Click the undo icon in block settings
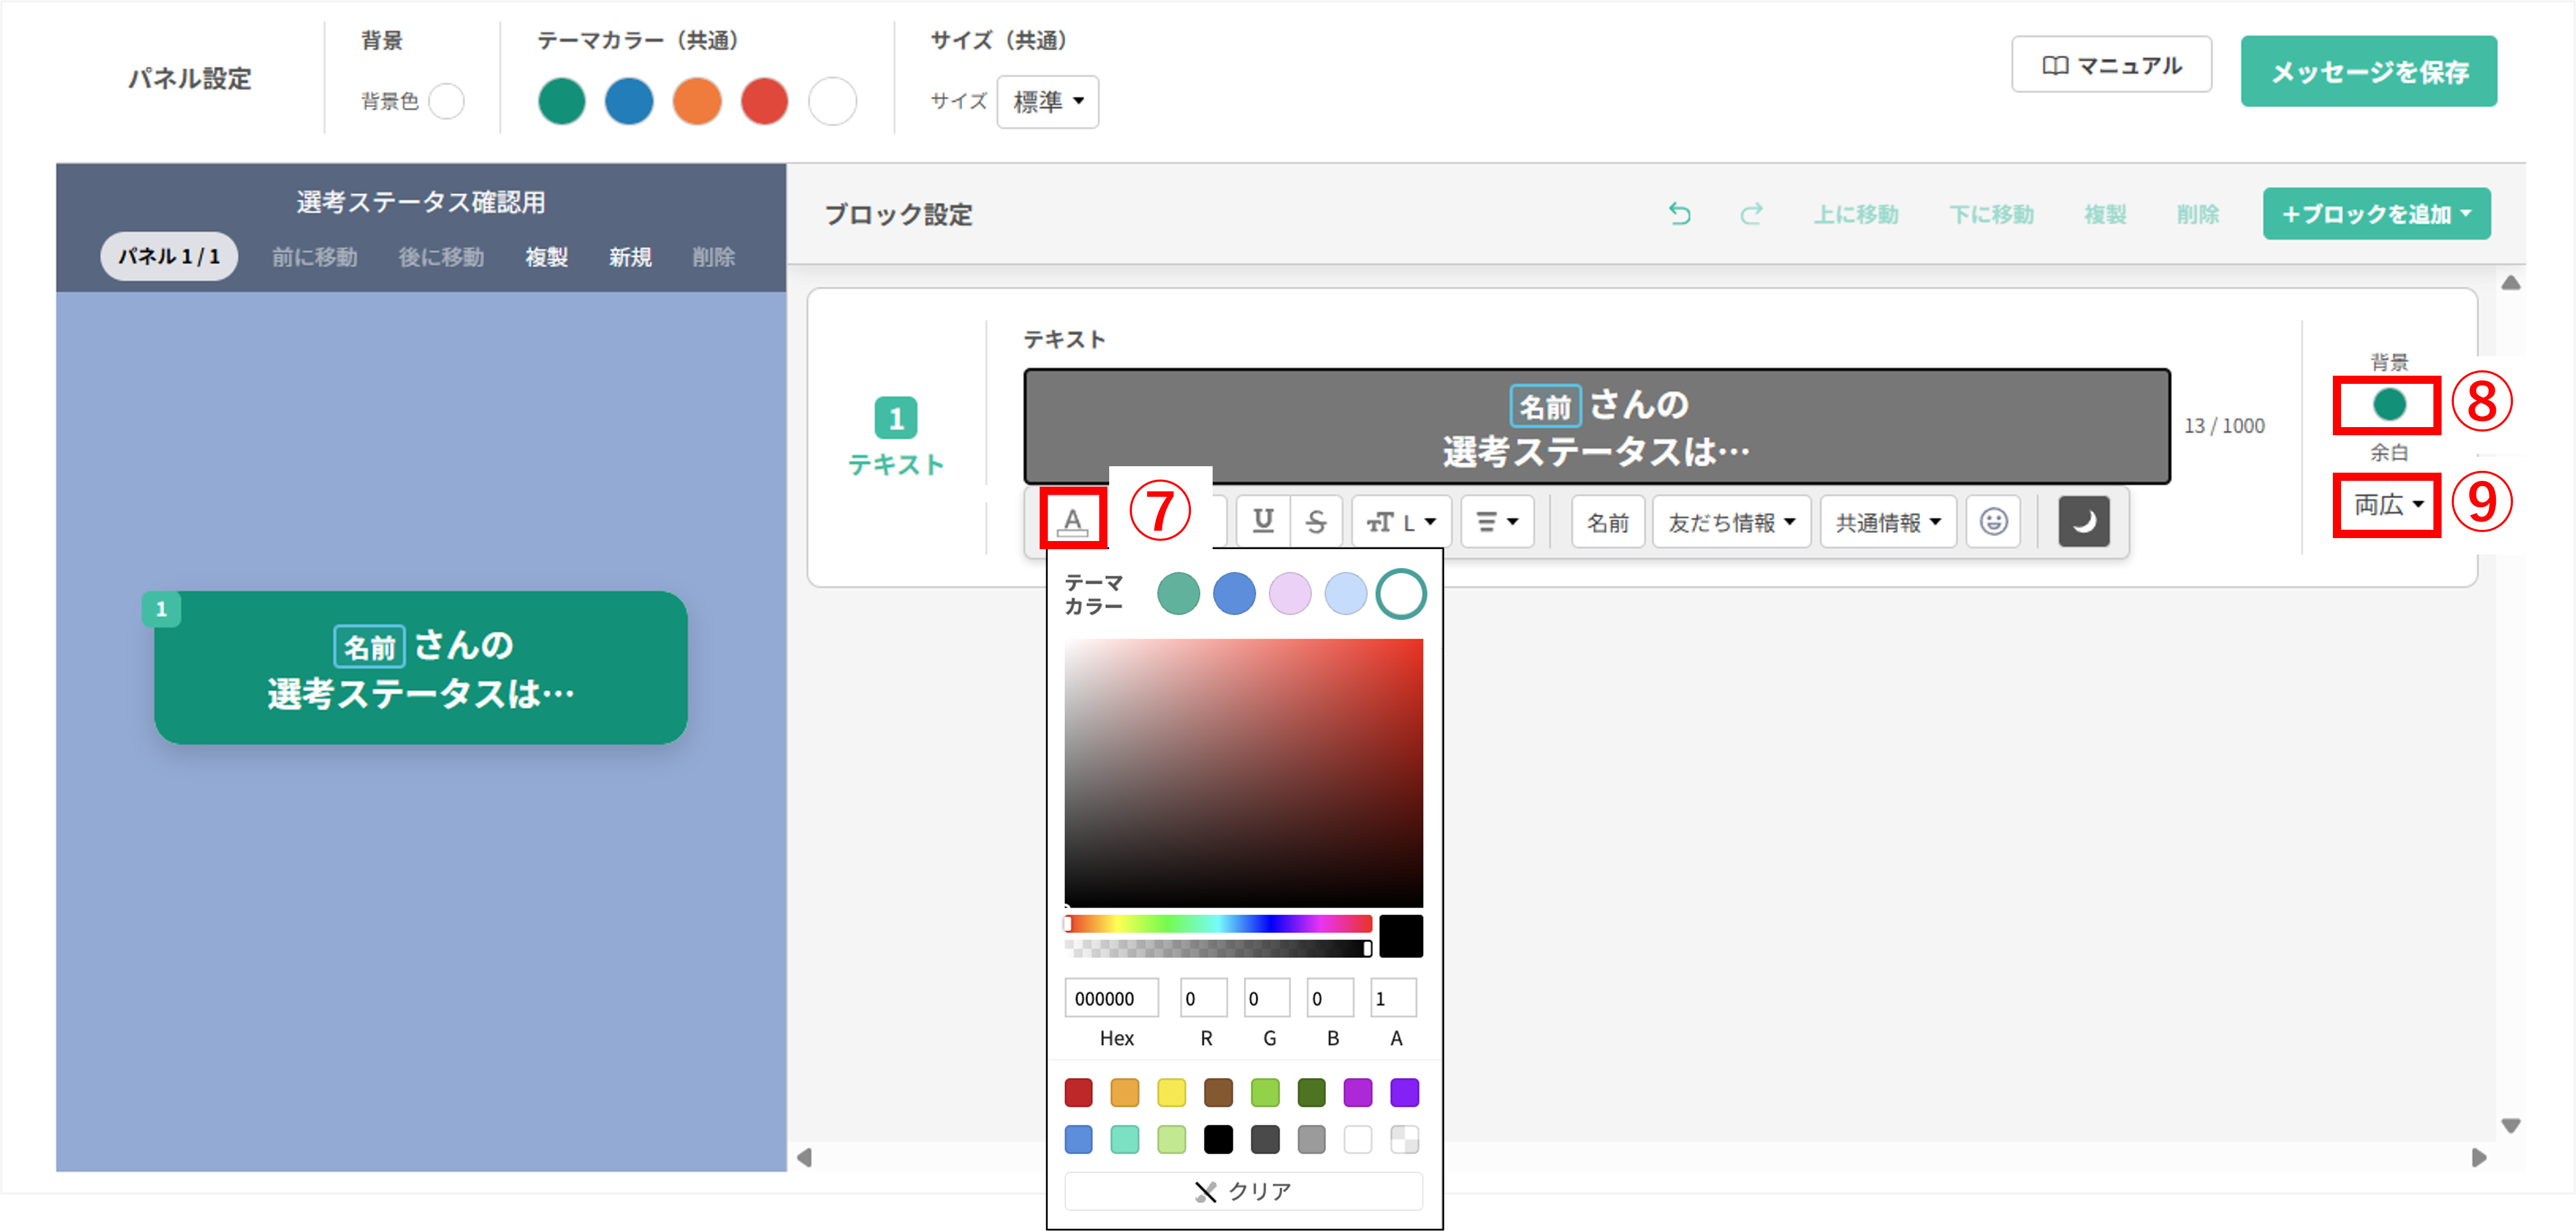 [1679, 214]
